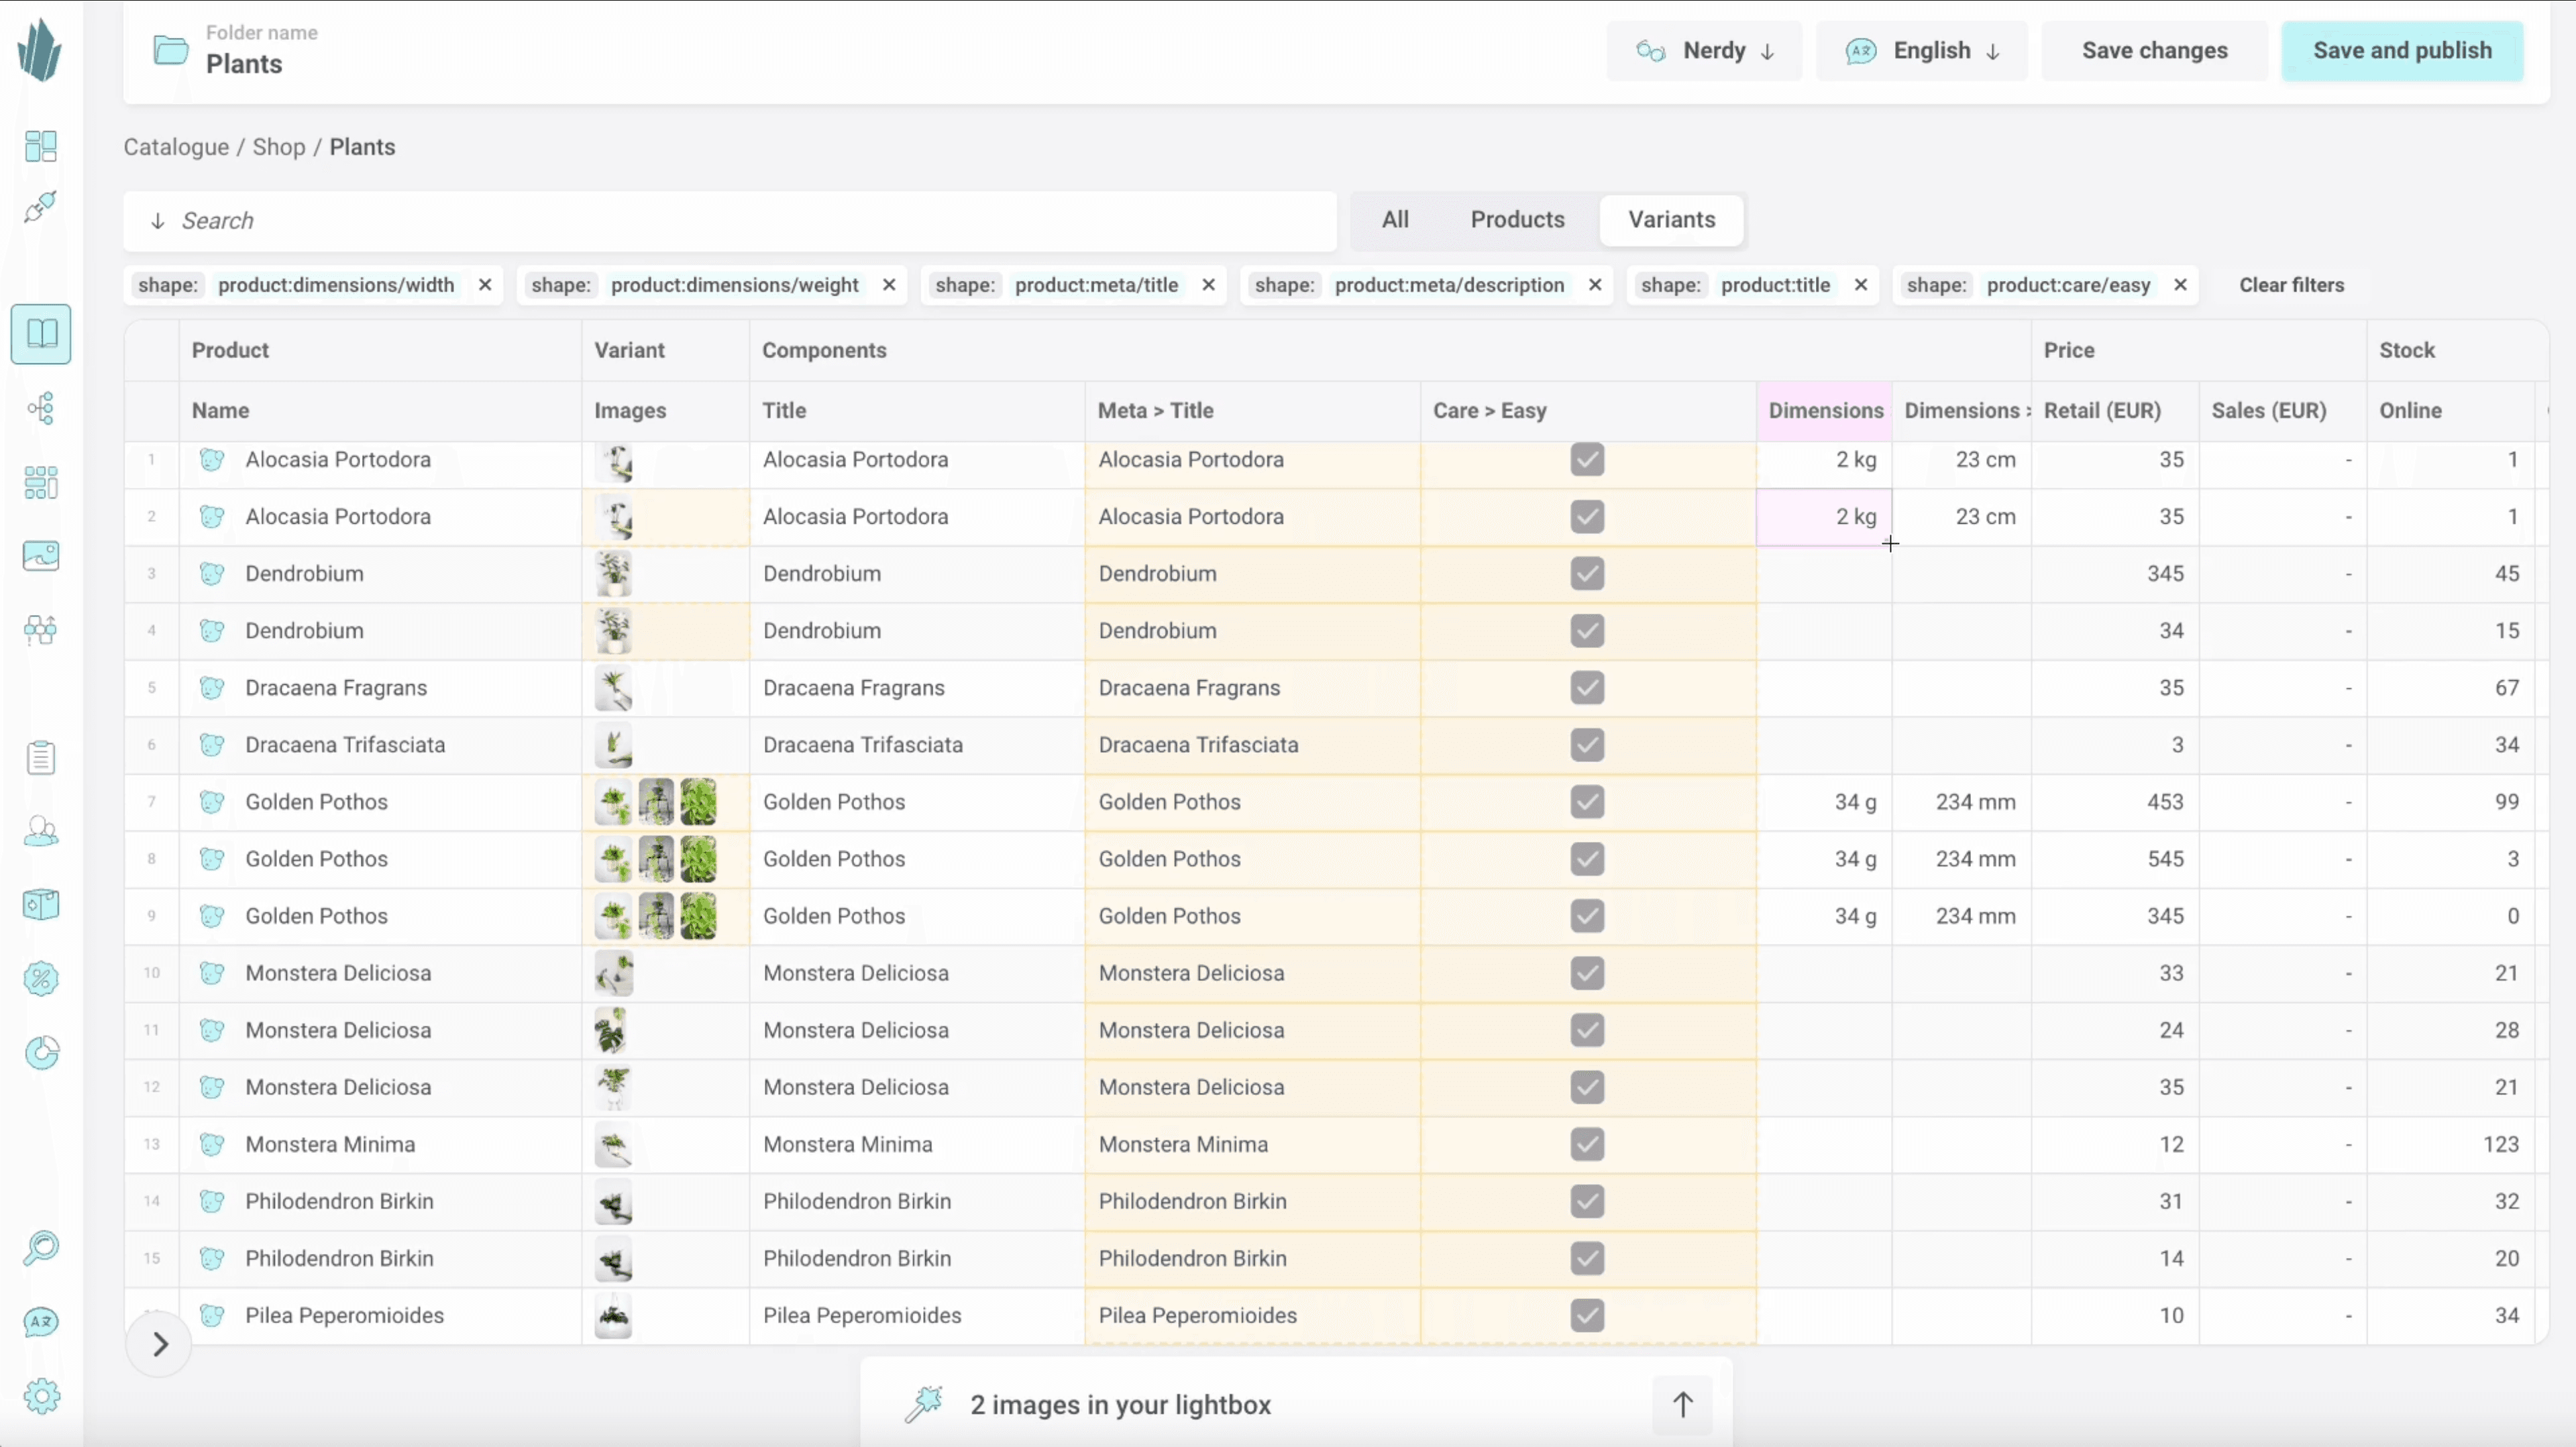2576x1447 pixels.
Task: Toggle Care Easy checkbox for Pilea Peperomioides
Action: (1587, 1315)
